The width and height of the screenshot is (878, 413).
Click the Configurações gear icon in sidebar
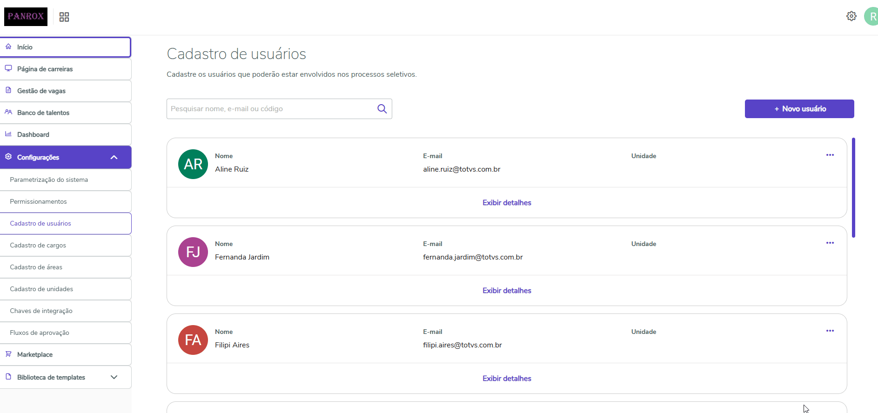pyautogui.click(x=8, y=157)
